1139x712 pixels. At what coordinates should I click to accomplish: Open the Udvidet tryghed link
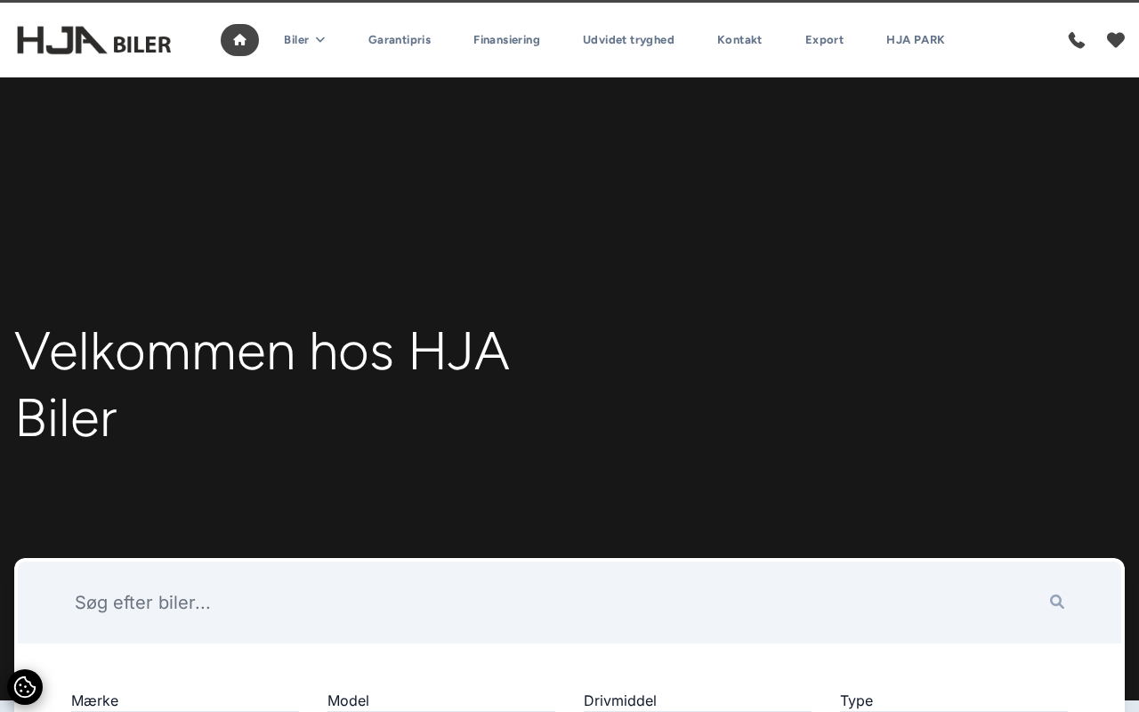[x=628, y=40]
